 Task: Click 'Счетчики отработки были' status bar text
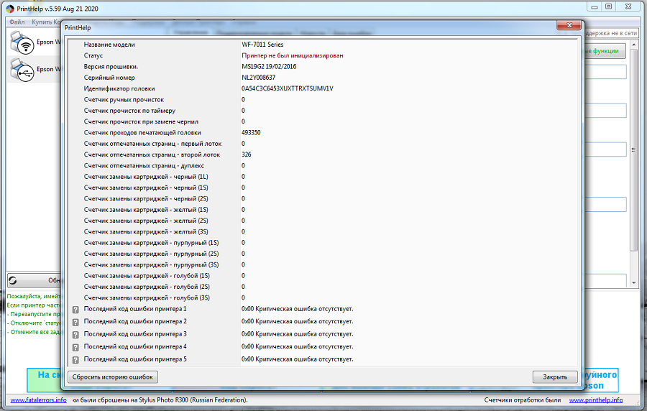523,400
